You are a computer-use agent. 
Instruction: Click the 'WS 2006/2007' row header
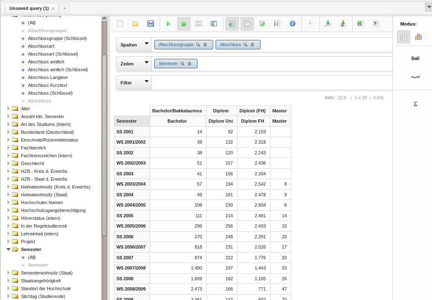(x=132, y=247)
